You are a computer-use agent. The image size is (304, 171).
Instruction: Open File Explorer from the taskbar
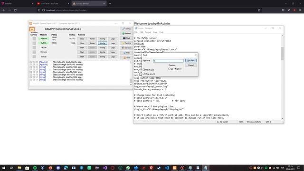coord(19,168)
